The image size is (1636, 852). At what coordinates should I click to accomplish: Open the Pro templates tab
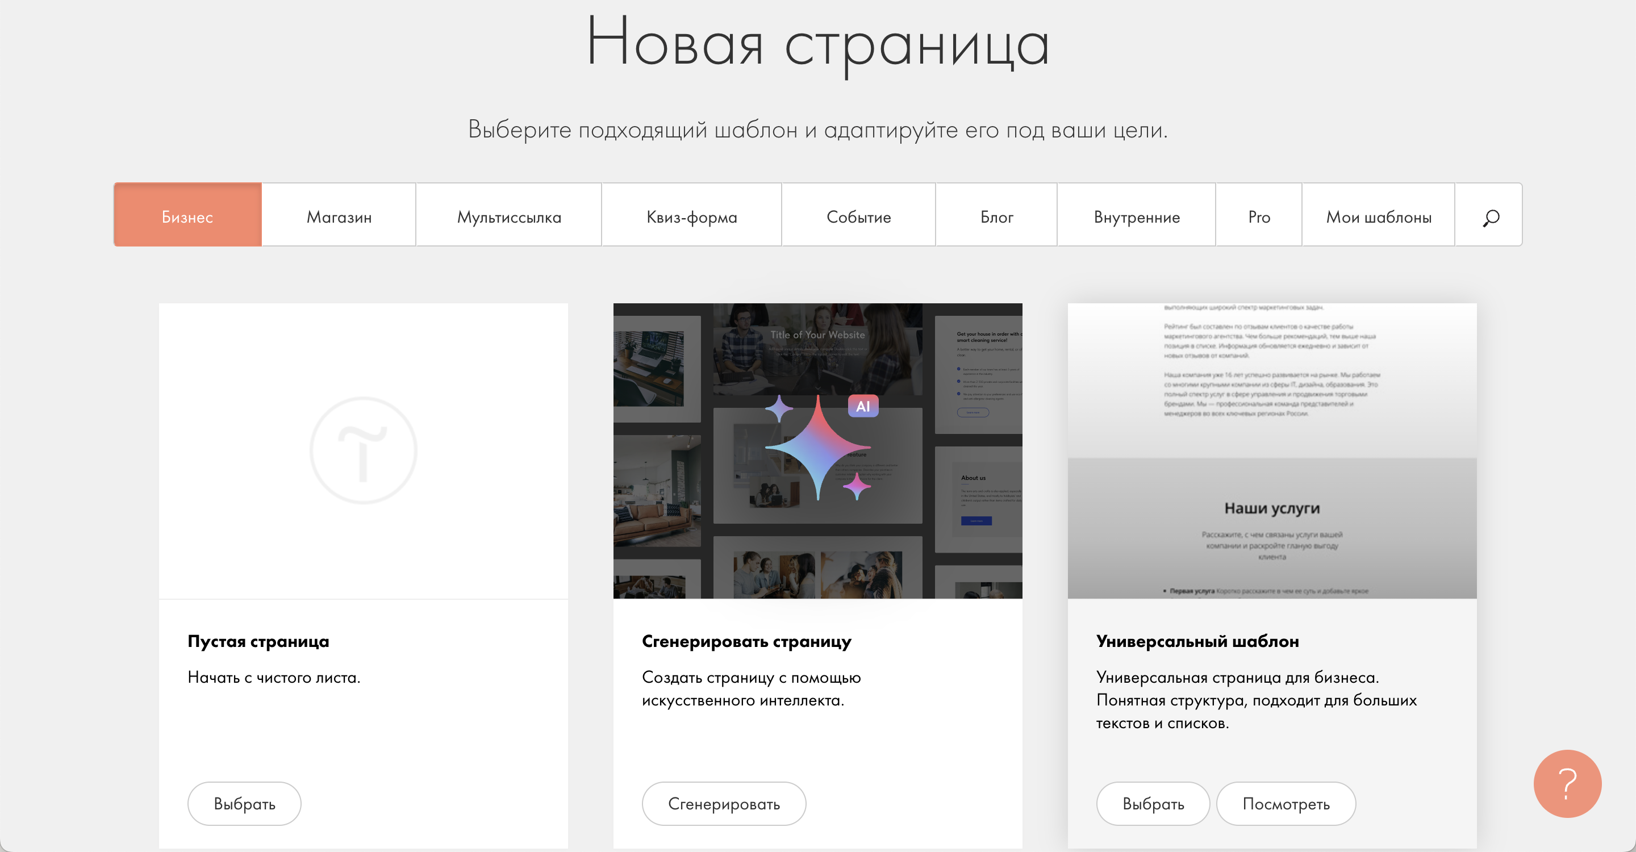[x=1258, y=216]
